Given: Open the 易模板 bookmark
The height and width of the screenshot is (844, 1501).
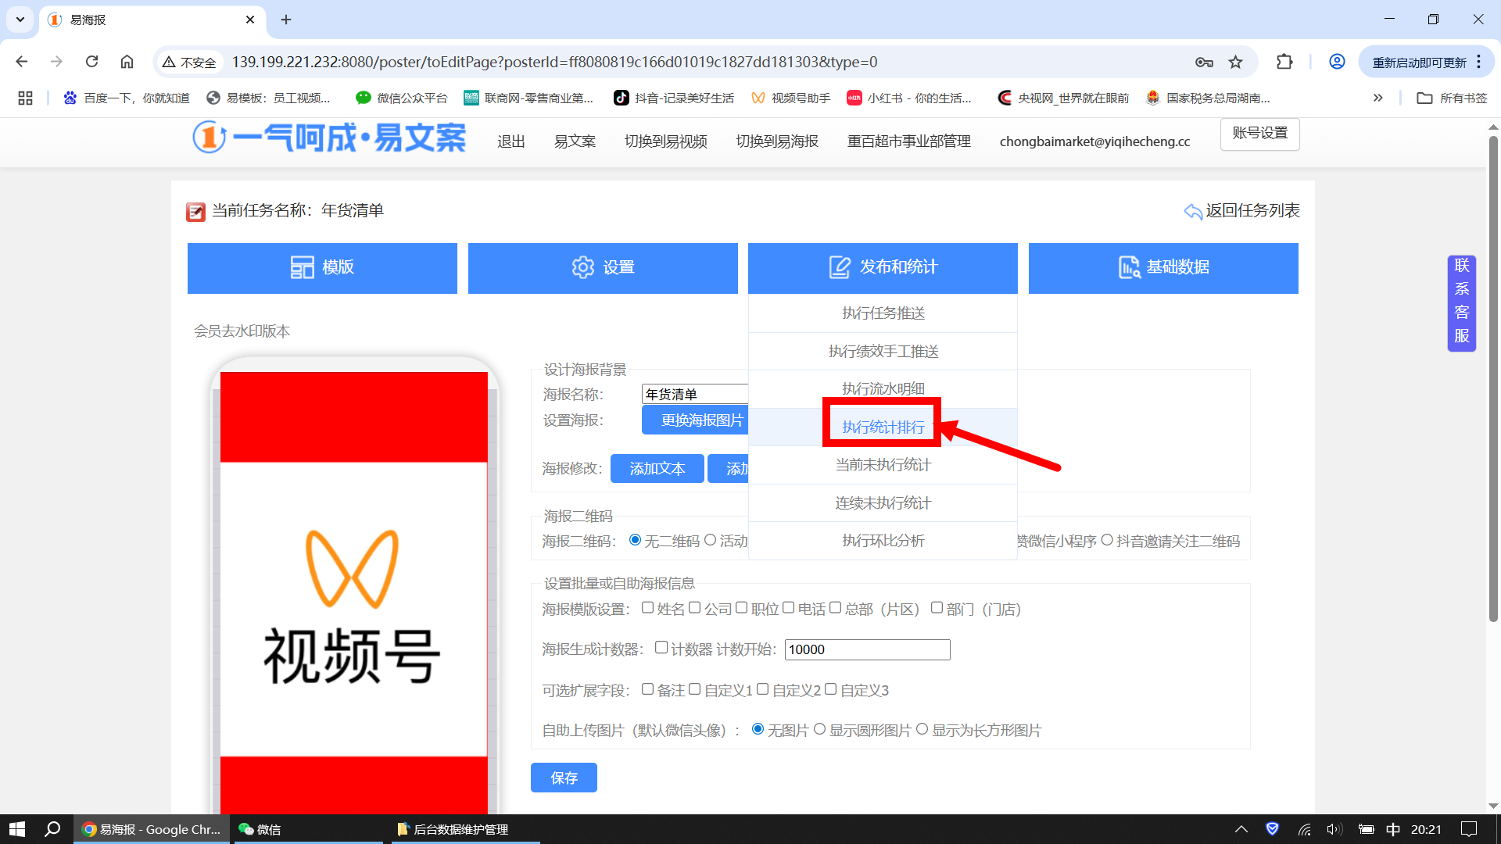Looking at the screenshot, I should [x=268, y=98].
